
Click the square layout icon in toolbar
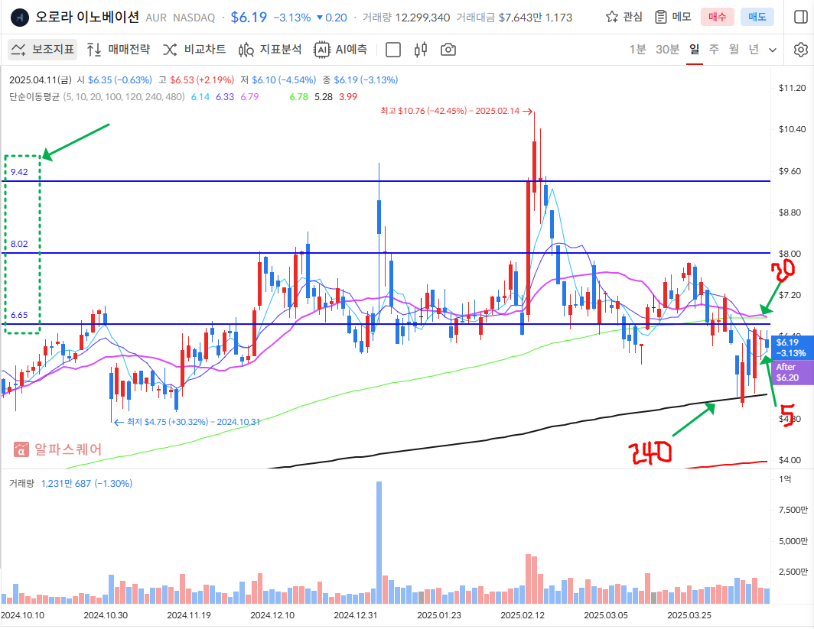click(x=393, y=50)
